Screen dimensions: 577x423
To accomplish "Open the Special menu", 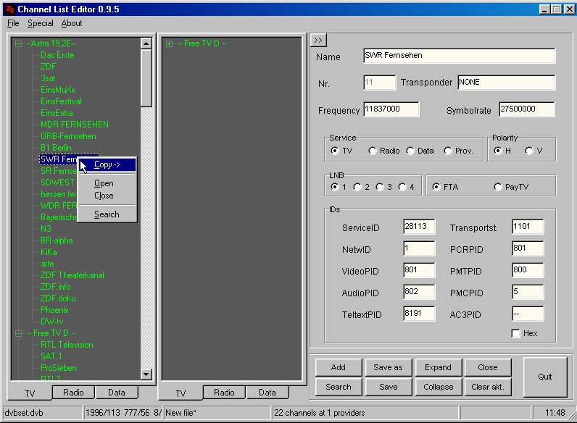I will click(x=41, y=23).
